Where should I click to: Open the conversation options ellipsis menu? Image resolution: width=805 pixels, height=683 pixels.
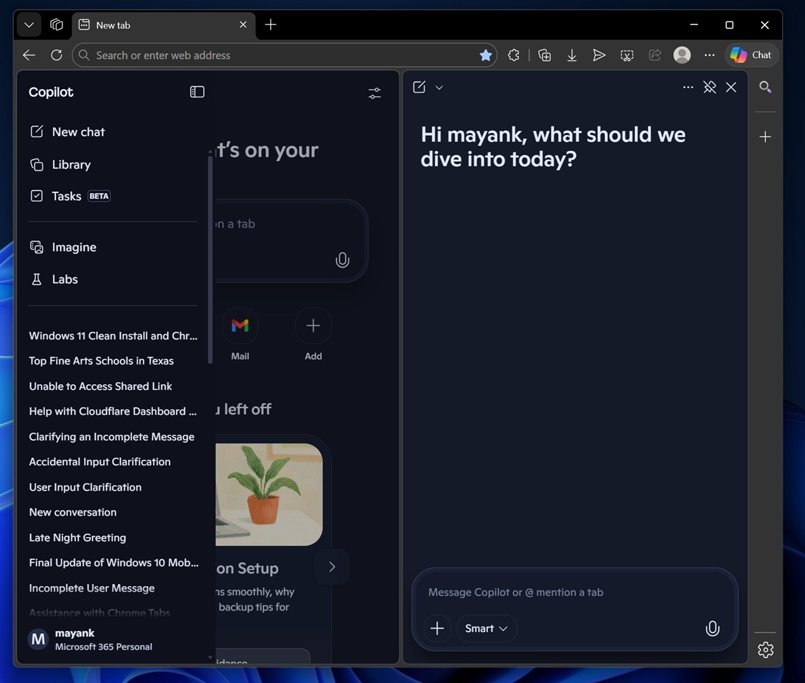coord(688,87)
